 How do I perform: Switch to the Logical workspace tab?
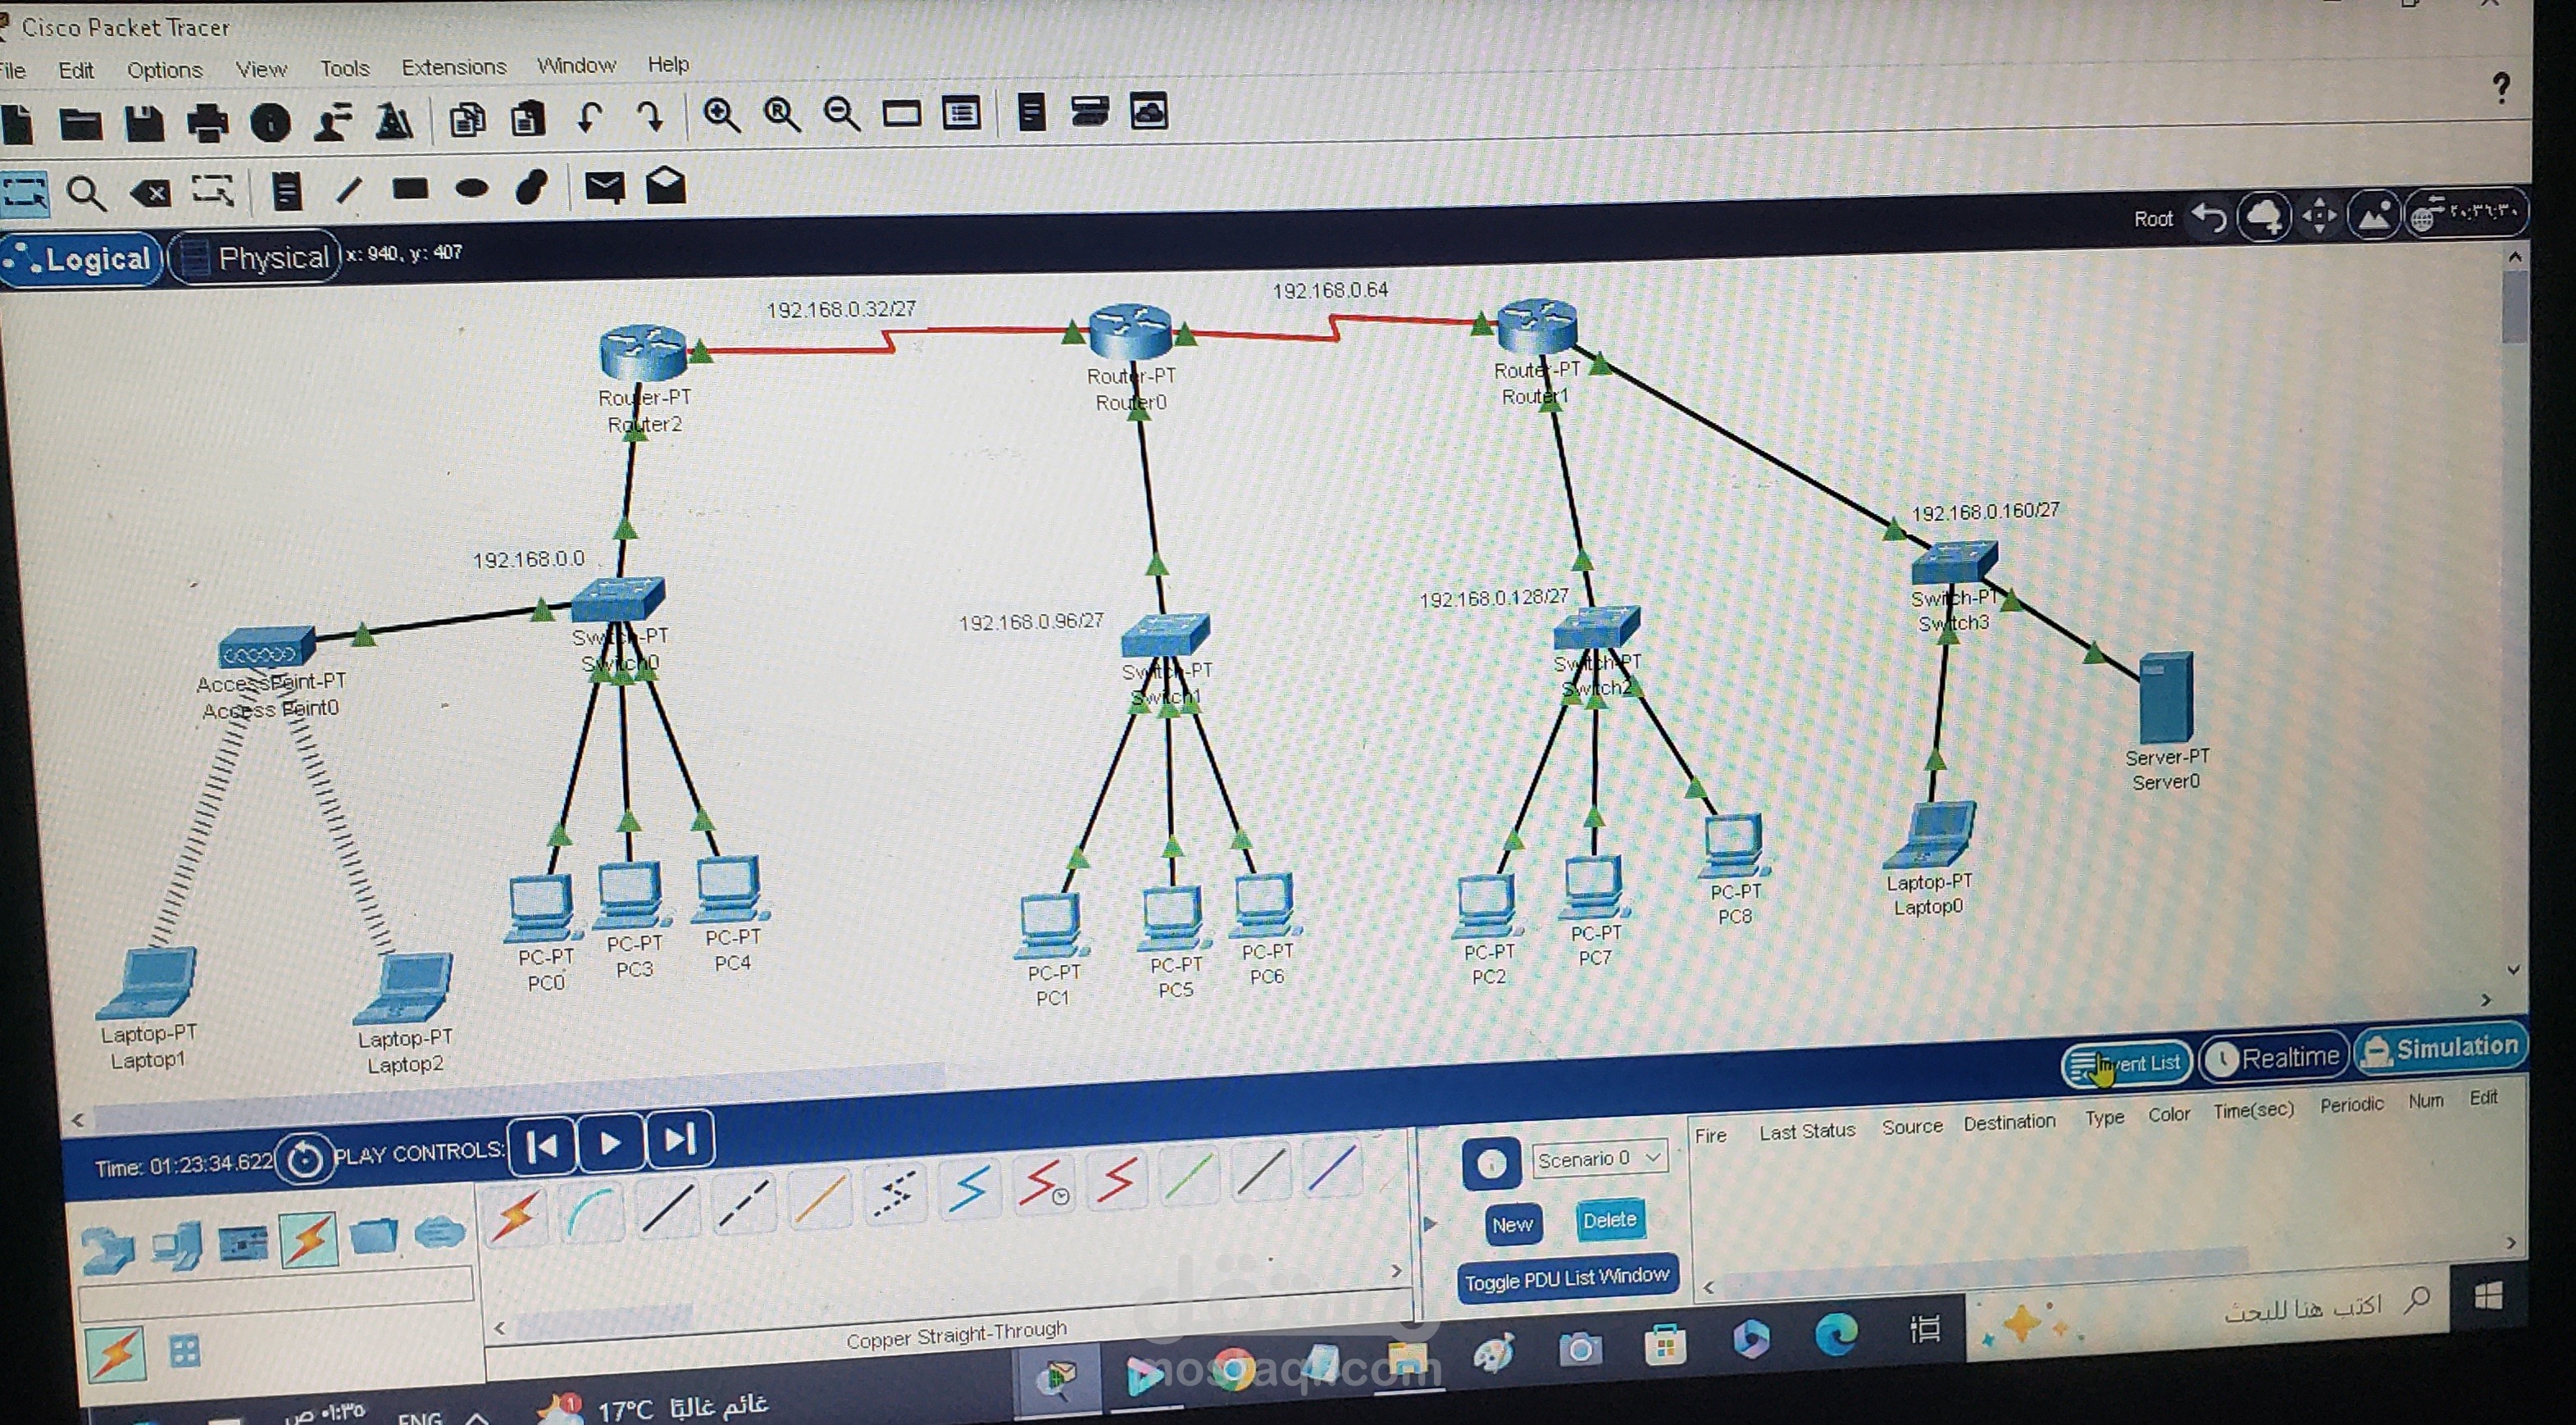click(80, 260)
